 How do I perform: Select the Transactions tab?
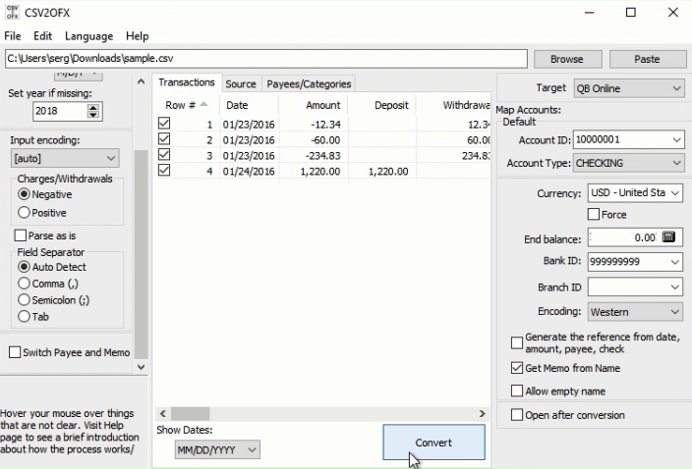(x=186, y=82)
